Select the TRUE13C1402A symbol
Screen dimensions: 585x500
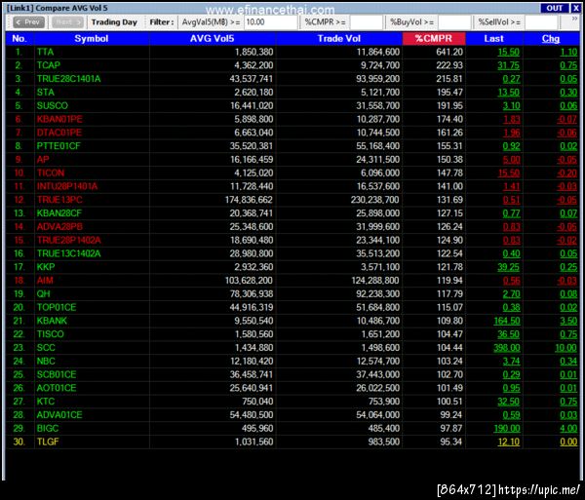pyautogui.click(x=68, y=253)
